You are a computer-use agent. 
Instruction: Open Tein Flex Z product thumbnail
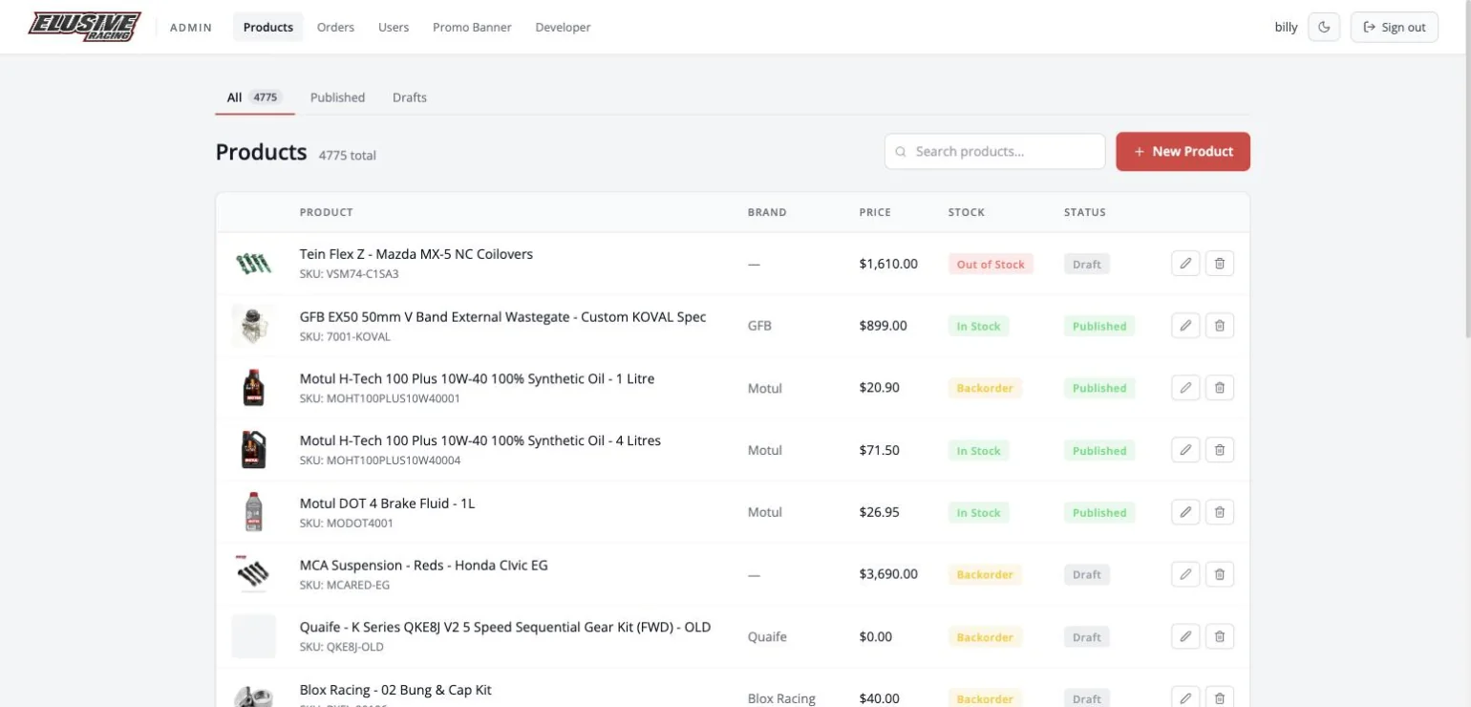(253, 264)
